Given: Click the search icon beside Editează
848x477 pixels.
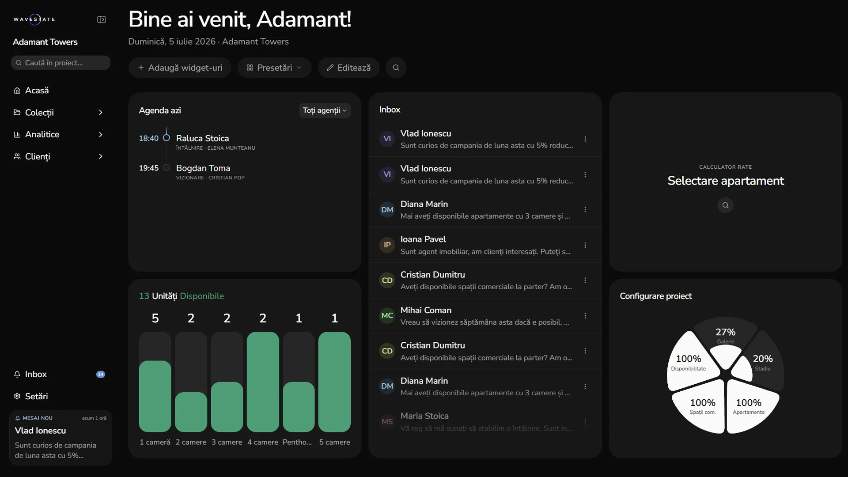Looking at the screenshot, I should [x=396, y=68].
